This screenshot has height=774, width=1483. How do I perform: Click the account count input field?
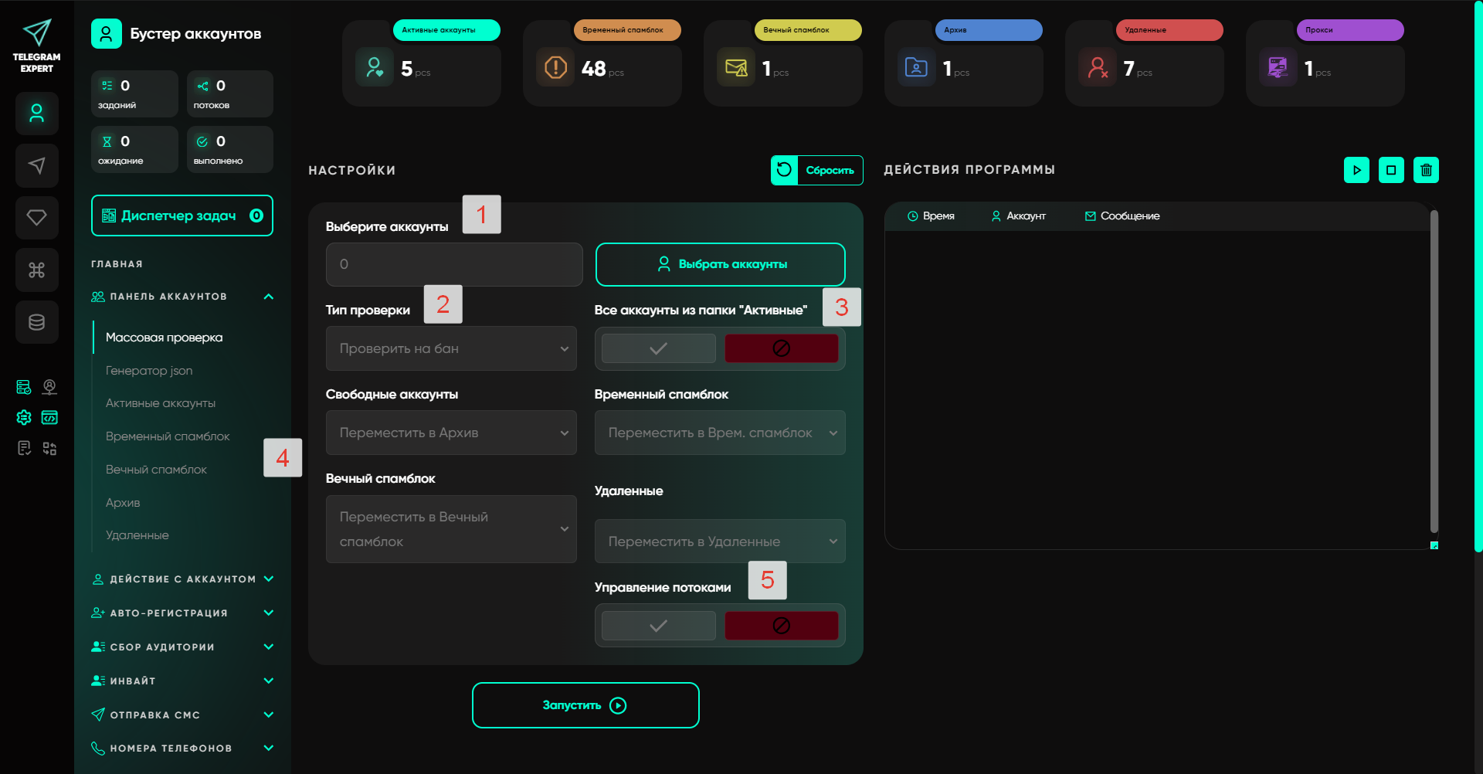click(x=454, y=264)
